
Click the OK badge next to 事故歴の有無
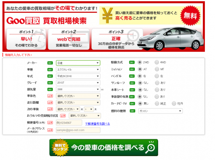132,97
